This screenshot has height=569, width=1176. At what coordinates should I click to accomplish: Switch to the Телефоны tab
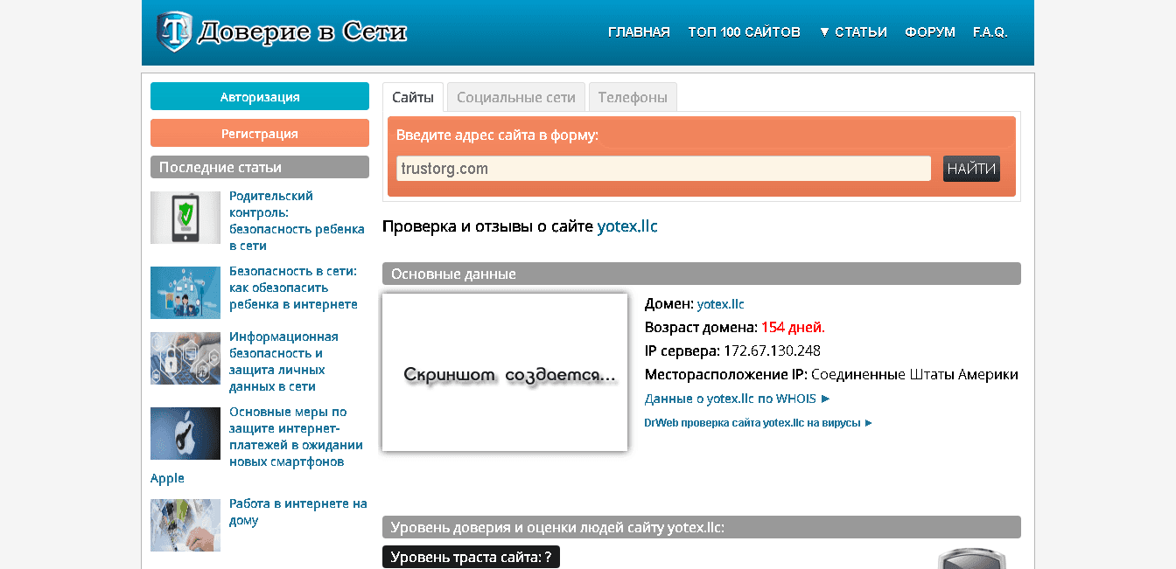tap(633, 96)
